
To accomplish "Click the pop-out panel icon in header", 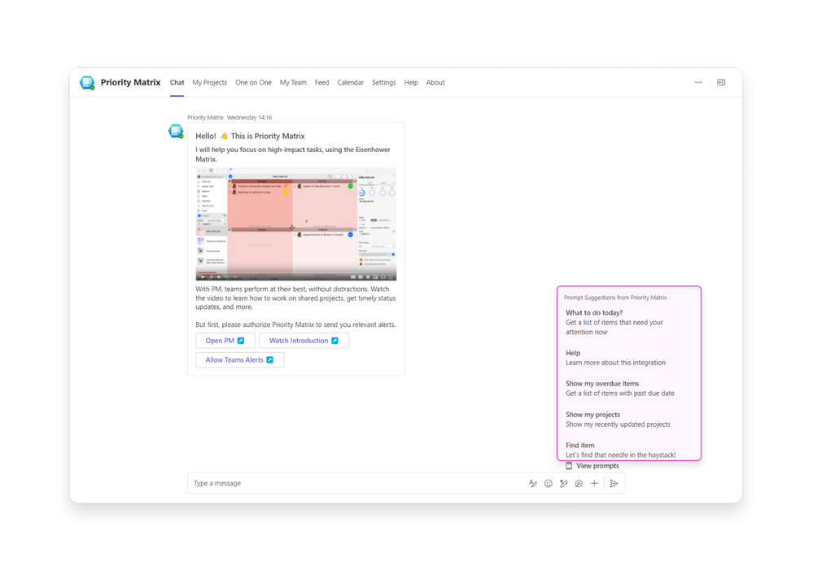I will [721, 82].
